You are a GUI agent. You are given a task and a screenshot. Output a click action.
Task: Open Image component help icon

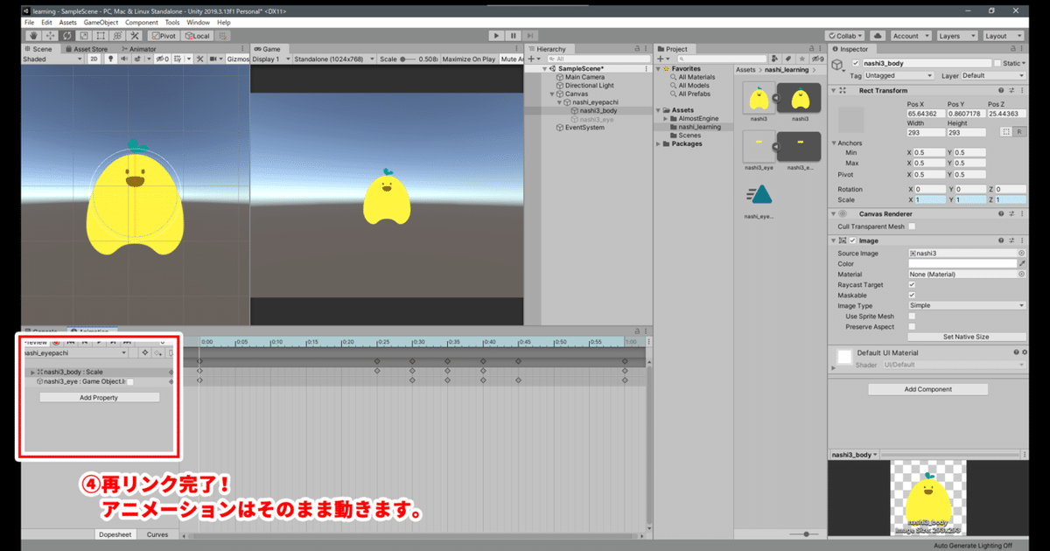[1002, 241]
